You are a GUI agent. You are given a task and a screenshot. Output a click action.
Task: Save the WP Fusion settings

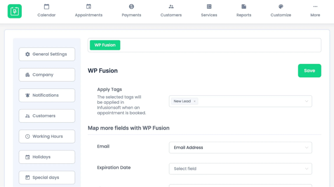309,70
